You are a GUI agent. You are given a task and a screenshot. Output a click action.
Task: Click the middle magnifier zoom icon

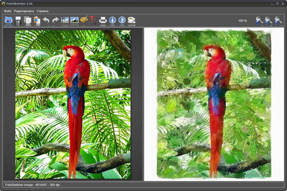tap(268, 20)
